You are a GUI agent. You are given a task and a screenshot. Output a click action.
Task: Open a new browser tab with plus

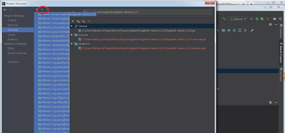(252, 4)
